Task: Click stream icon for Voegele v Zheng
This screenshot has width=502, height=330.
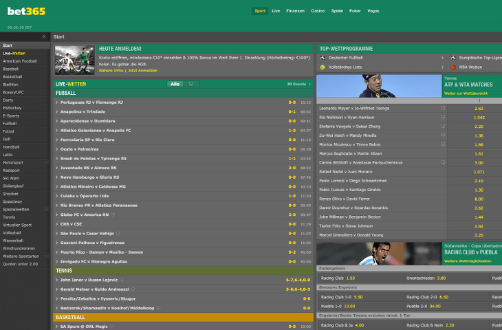Action: [443, 126]
